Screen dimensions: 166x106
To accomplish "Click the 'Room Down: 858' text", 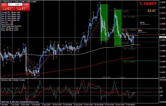I will coord(7,24).
